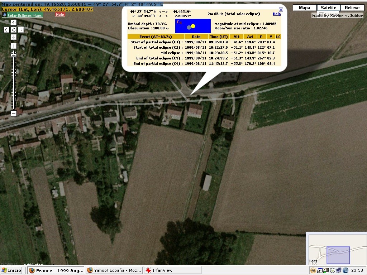Select the Satélite map type
The height and width of the screenshot is (275, 367).
pyautogui.click(x=328, y=8)
